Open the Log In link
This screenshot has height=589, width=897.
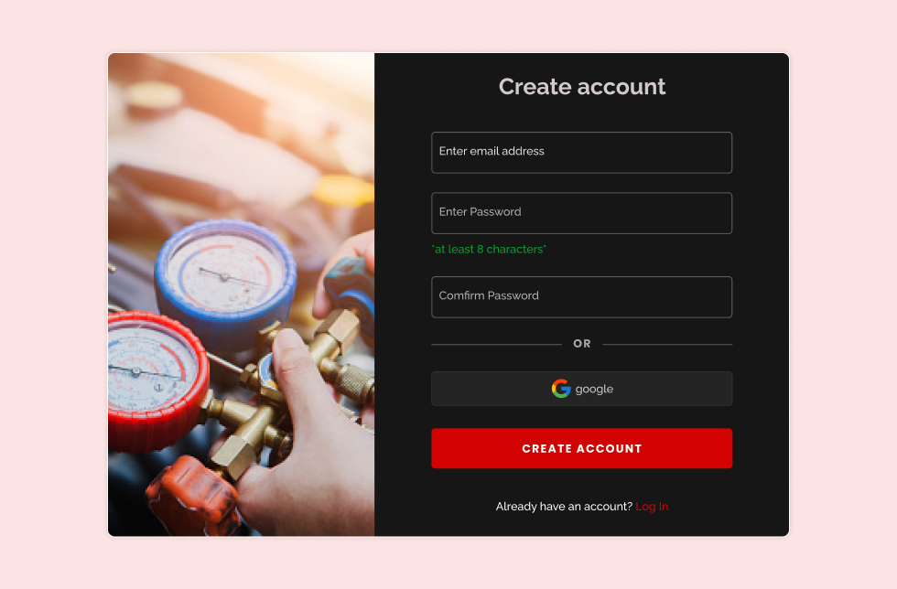click(652, 507)
